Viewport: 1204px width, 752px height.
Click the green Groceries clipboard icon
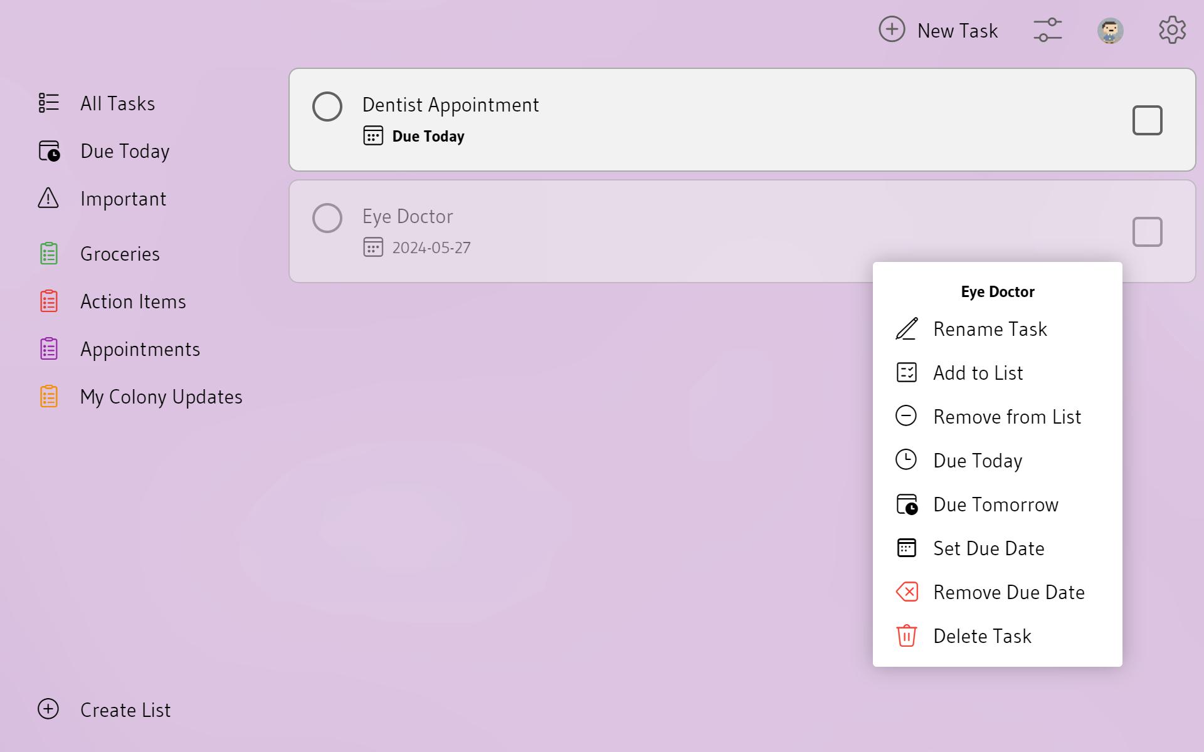[49, 253]
